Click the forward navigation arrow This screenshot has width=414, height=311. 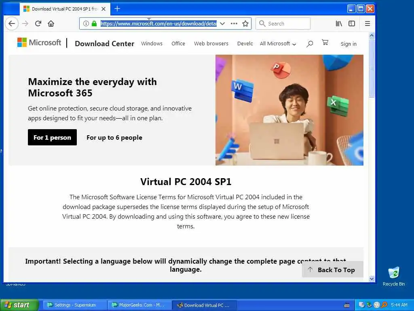click(25, 23)
